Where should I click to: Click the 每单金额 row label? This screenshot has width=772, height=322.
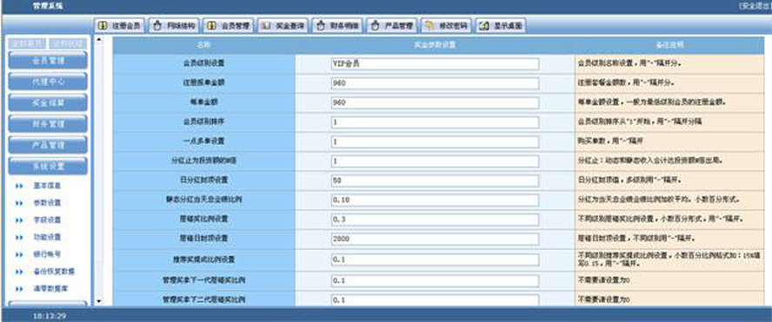click(x=203, y=102)
